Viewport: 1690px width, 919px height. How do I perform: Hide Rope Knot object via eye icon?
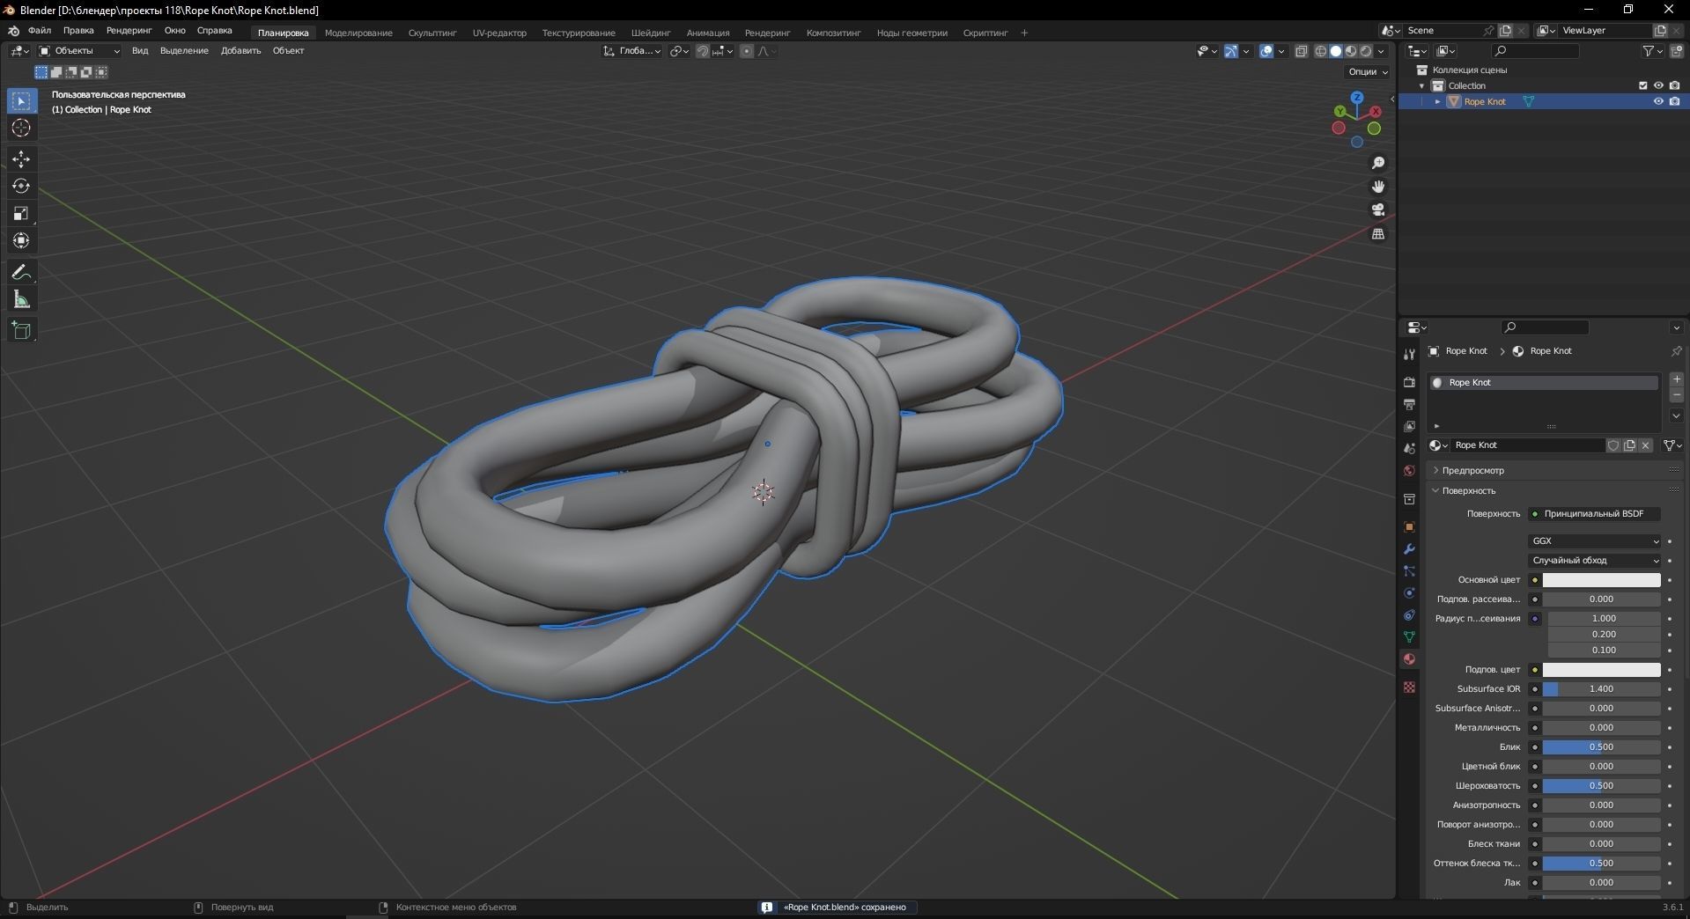(x=1658, y=101)
